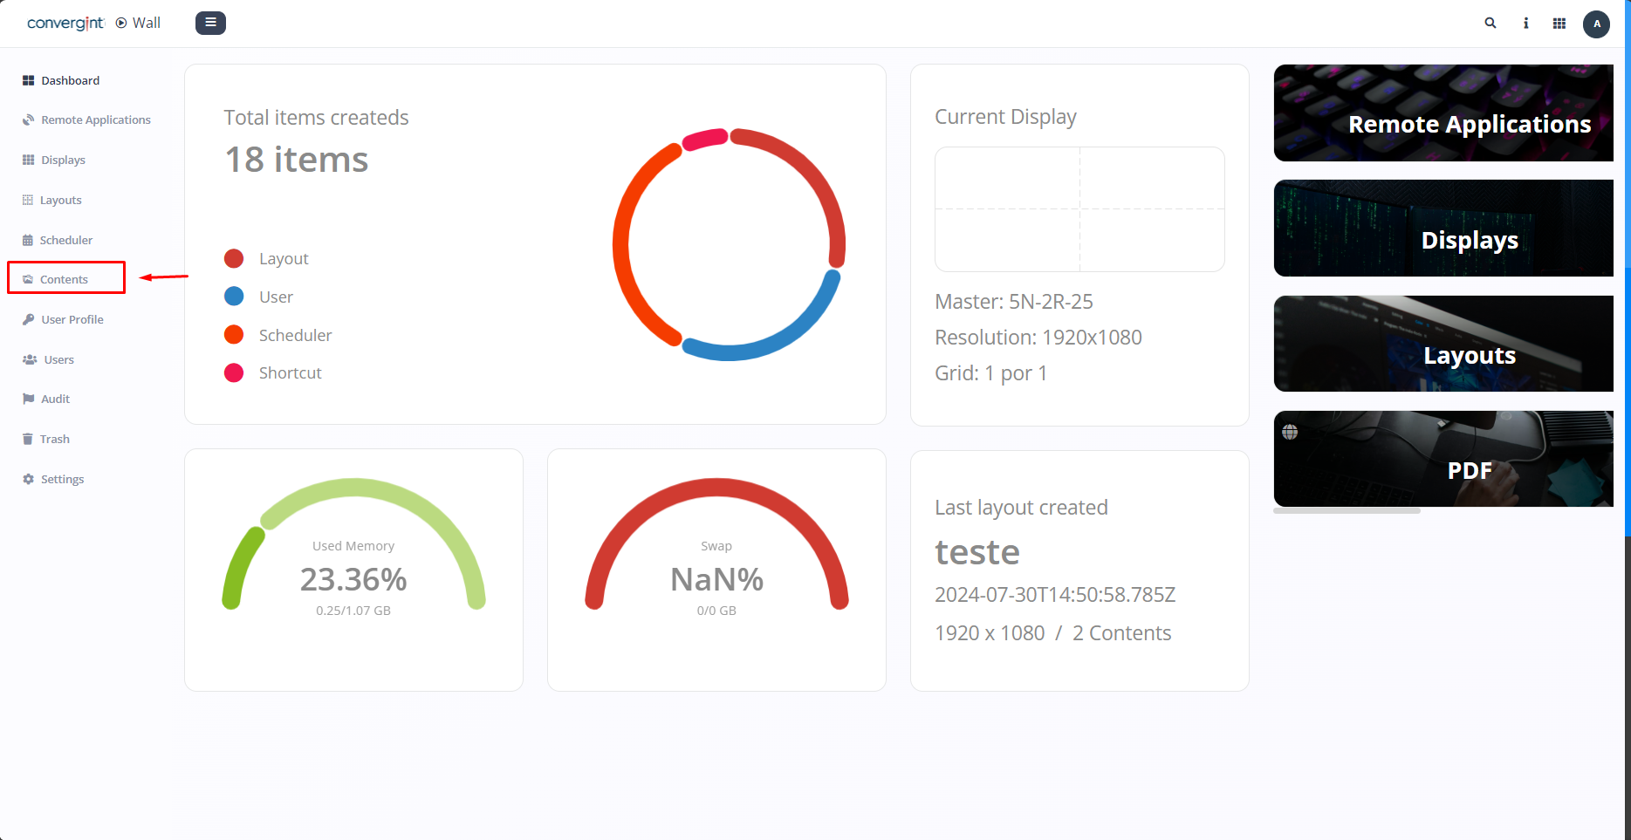
Task: Click the Trash bin icon
Action: [28, 439]
